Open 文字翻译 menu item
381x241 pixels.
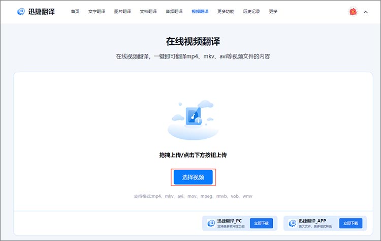(97, 11)
